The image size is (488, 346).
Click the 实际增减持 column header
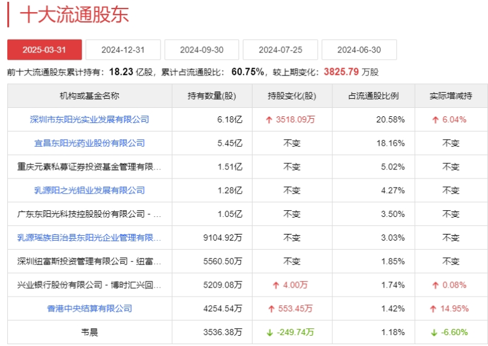(x=450, y=96)
